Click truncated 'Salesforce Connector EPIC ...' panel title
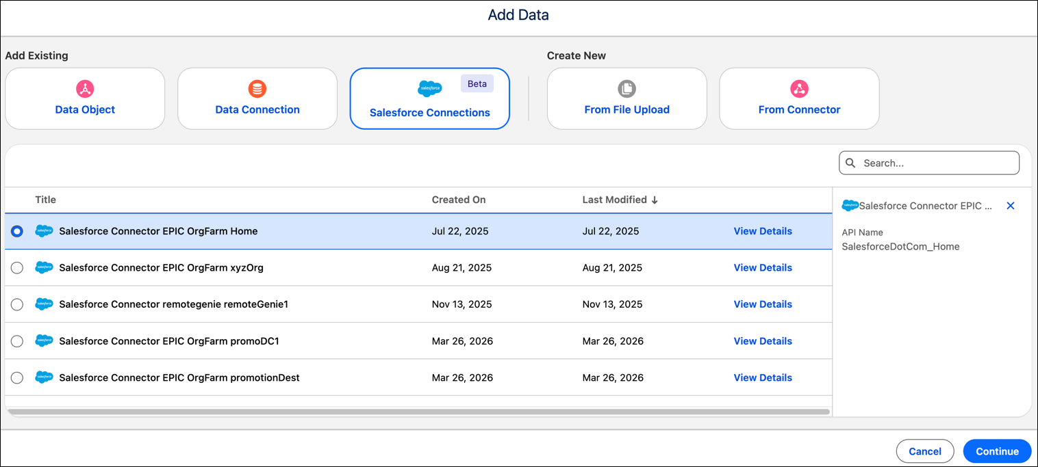1038x467 pixels. (925, 206)
